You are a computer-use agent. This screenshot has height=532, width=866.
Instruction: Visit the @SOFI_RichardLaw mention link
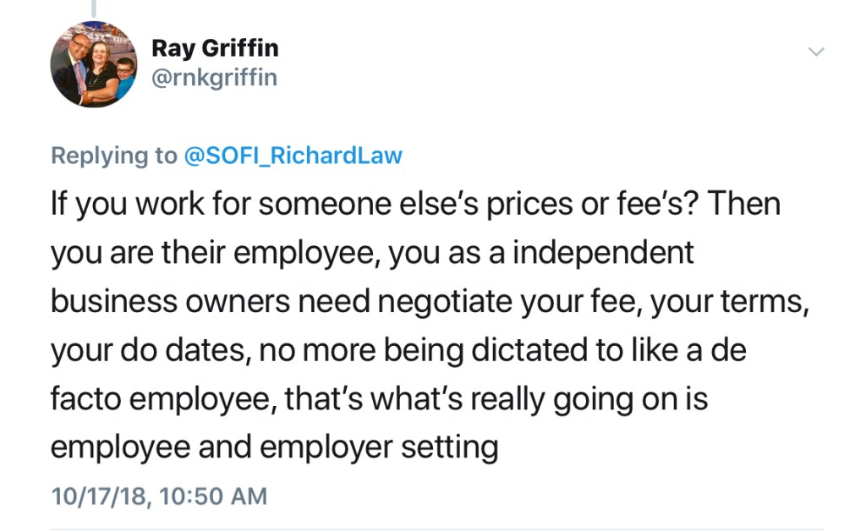click(293, 156)
